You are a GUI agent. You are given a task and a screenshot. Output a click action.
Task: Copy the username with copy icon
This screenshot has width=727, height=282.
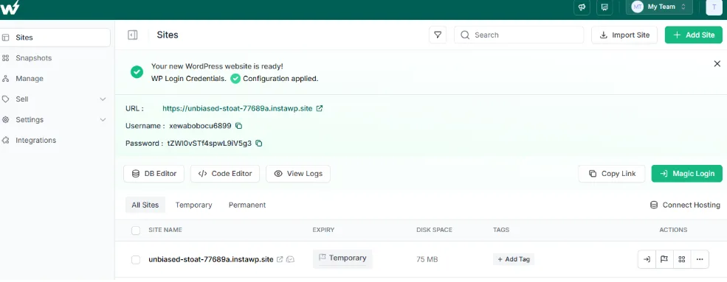239,126
